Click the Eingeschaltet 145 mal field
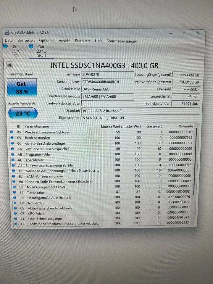The width and height of the screenshot is (213, 284). pos(186,96)
